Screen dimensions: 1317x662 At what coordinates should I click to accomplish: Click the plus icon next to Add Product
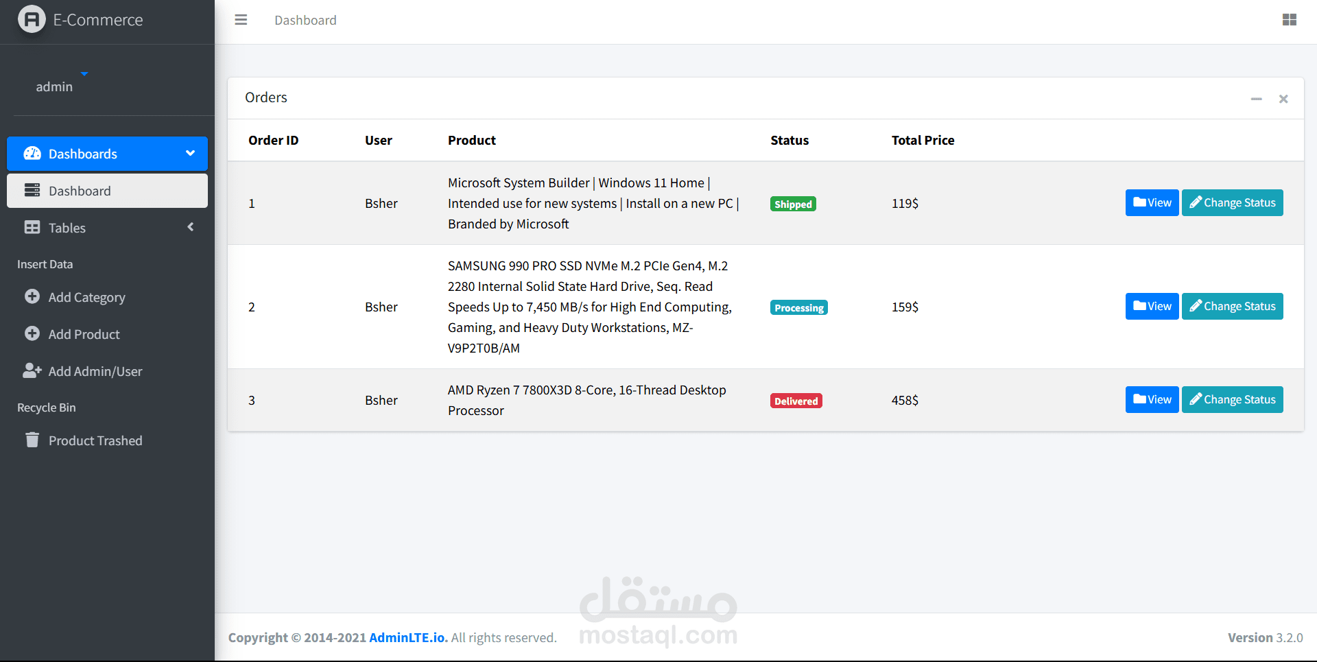click(32, 333)
